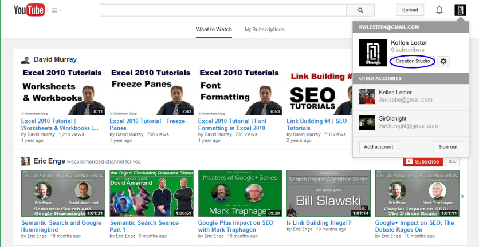Switch to Jedisobe@gmail.com account
This screenshot has width=479, height=247.
pyautogui.click(x=411, y=97)
